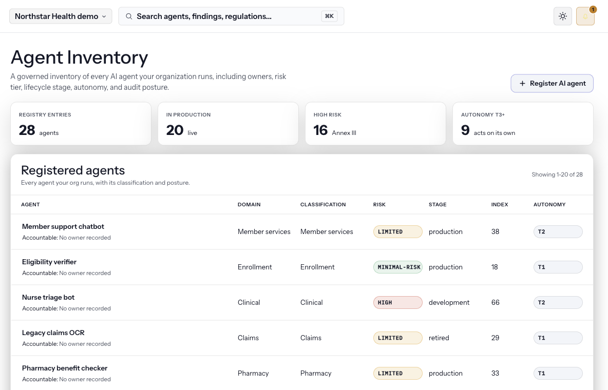This screenshot has height=390, width=608.
Task: Open the Eligibility verifier agent
Action: 49,262
